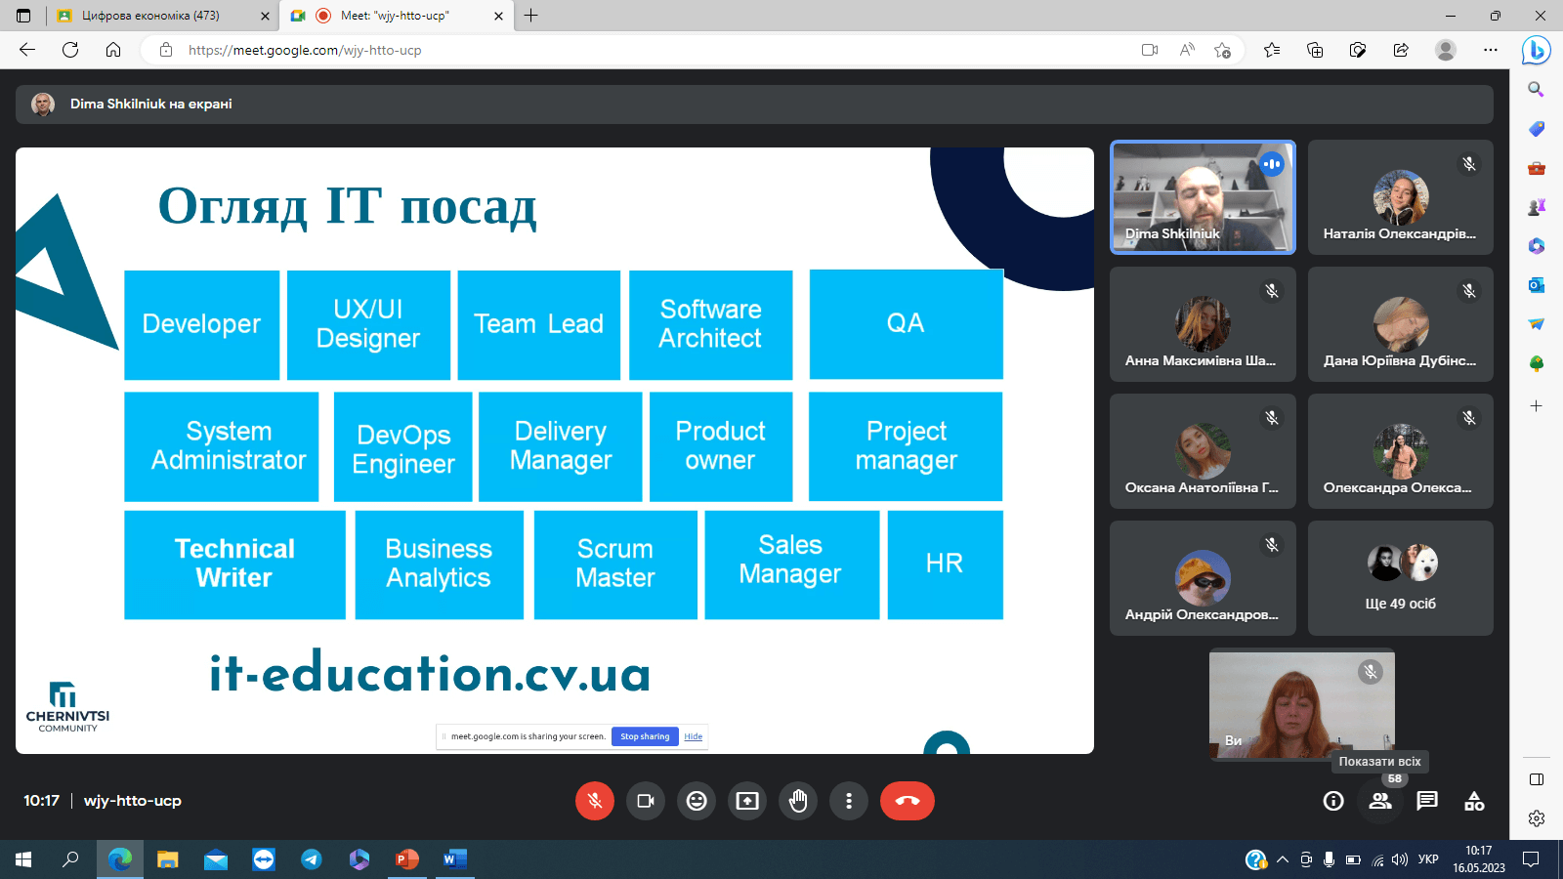Screen dimensions: 1563x879
Task: Unmute the microphone in Meet
Action: click(595, 801)
